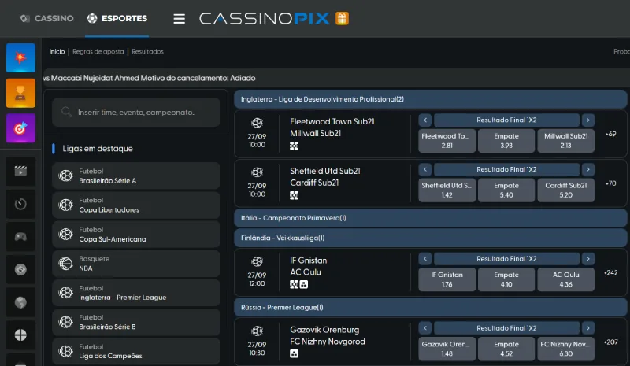The height and width of the screenshot is (366, 630).
Task: Click the CassinoPix logo
Action: point(264,18)
